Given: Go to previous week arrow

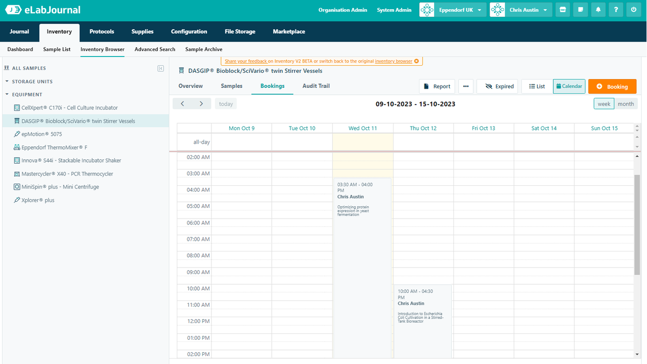Looking at the screenshot, I should (x=182, y=103).
